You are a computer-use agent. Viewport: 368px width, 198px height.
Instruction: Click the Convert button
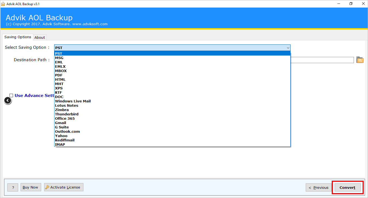coord(347,187)
